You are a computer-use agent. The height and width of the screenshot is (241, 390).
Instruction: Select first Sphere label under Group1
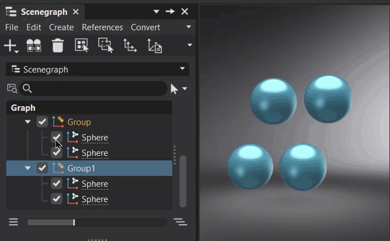95,184
